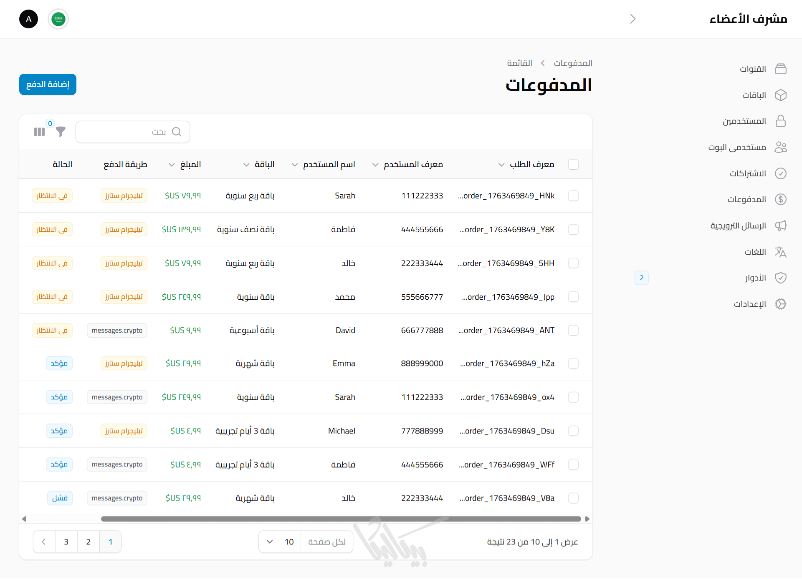Click the languages translate icon
Viewport: 802px width, 579px height.
click(x=780, y=252)
